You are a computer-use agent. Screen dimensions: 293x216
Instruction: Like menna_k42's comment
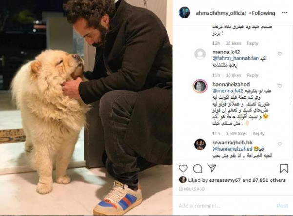[x=280, y=54]
